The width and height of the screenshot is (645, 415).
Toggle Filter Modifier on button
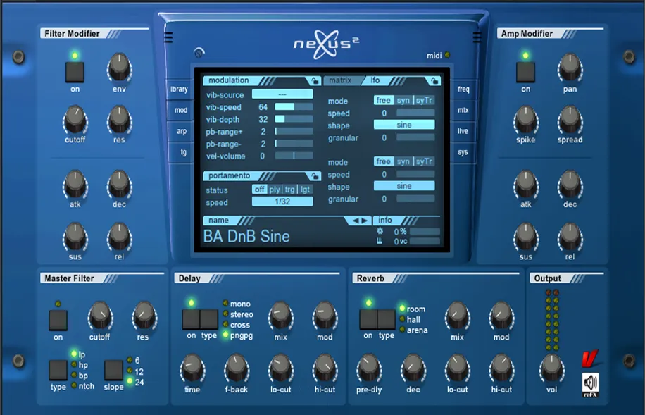coord(75,72)
